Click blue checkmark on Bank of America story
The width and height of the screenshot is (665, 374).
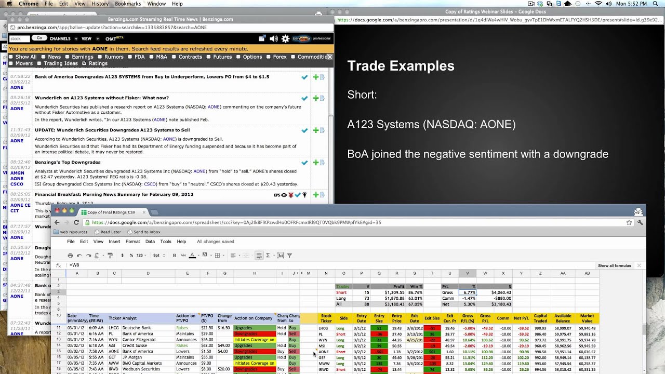click(x=305, y=77)
